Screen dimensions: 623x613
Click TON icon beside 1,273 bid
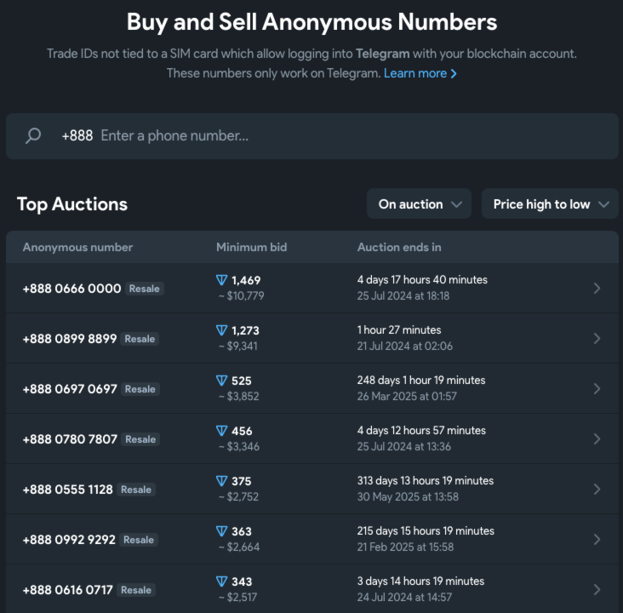221,330
